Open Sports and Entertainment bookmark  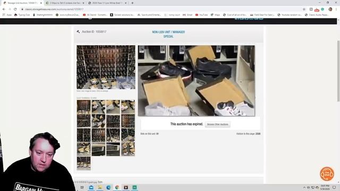click(149, 15)
